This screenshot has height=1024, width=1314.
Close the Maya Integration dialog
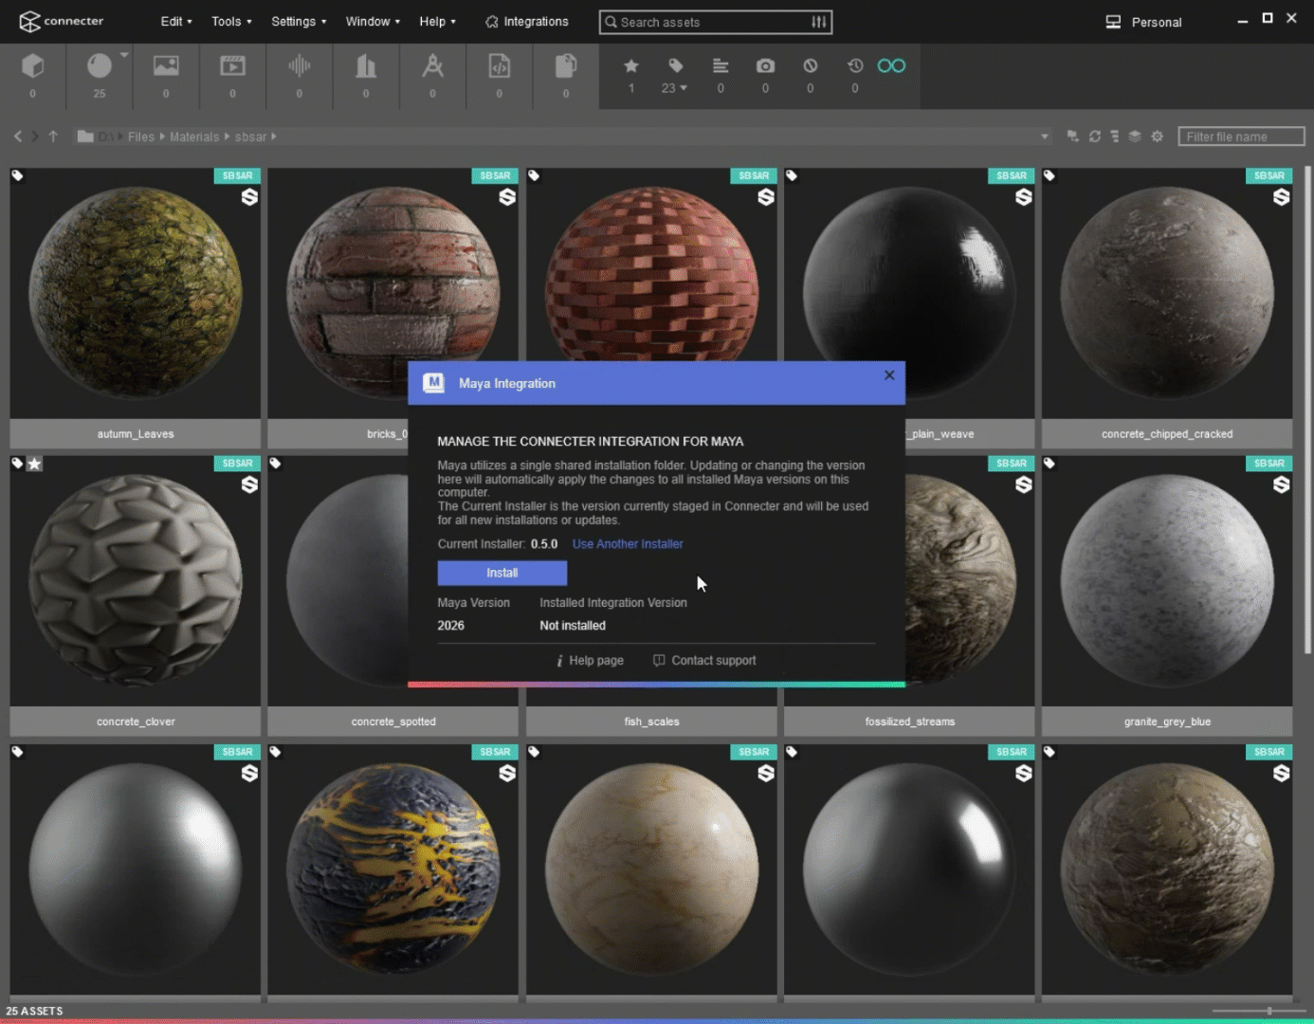(x=889, y=375)
